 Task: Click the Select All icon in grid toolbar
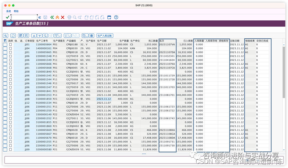click(21, 36)
